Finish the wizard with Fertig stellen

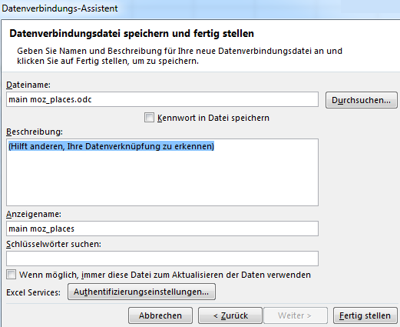click(x=365, y=315)
